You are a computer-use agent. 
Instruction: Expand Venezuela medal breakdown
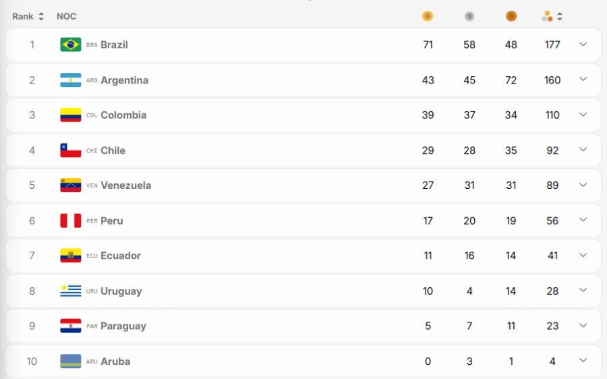tap(583, 185)
